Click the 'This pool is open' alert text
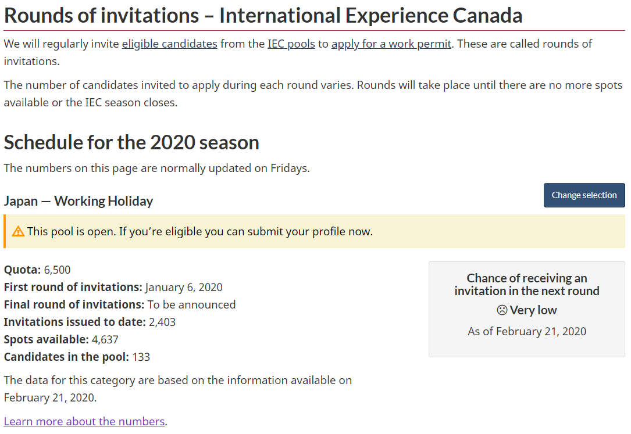 [x=199, y=231]
